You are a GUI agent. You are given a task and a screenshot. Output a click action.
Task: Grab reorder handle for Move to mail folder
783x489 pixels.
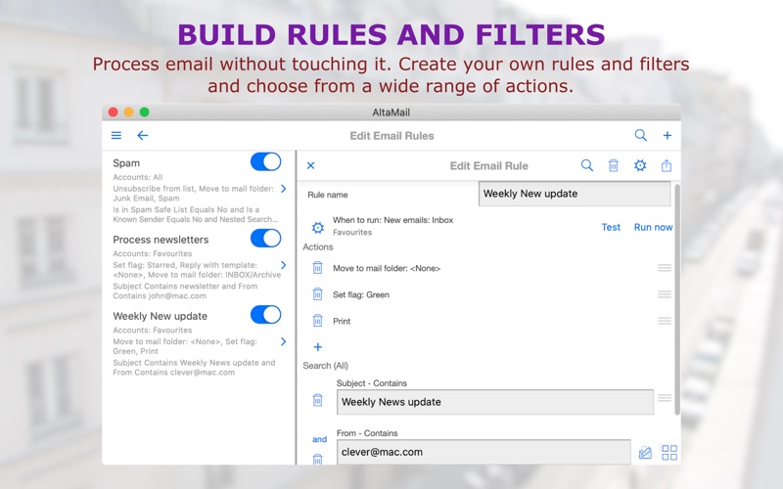click(665, 268)
